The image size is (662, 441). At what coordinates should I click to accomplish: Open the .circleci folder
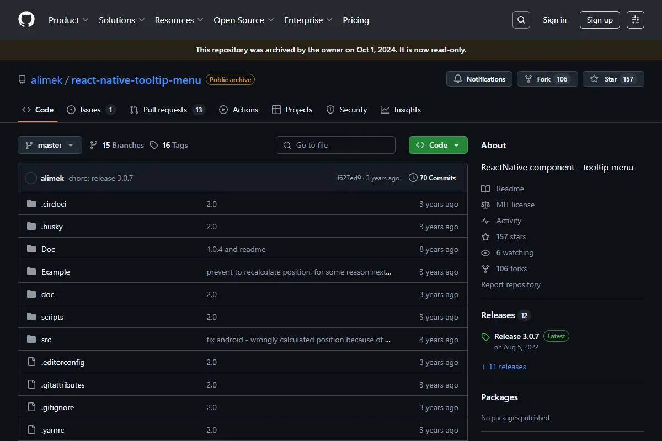point(54,204)
